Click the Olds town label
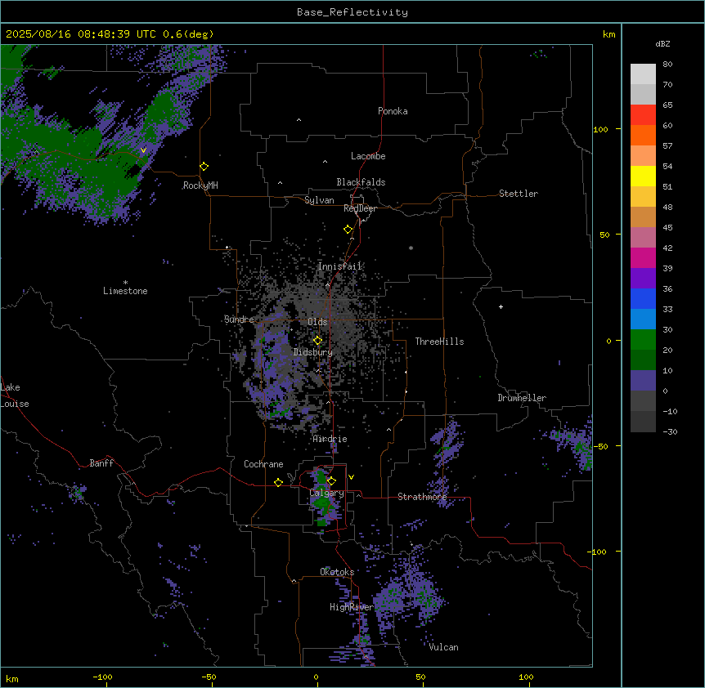705x688 pixels. [317, 322]
